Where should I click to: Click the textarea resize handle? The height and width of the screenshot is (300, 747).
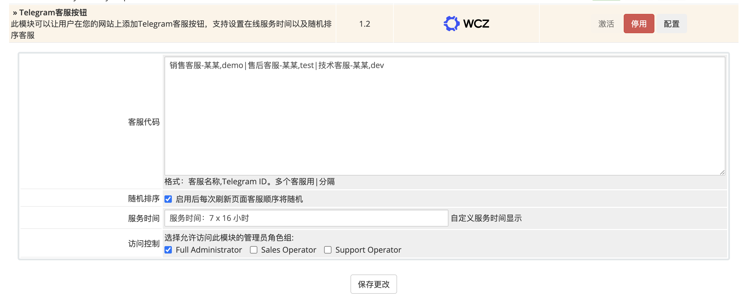click(723, 173)
